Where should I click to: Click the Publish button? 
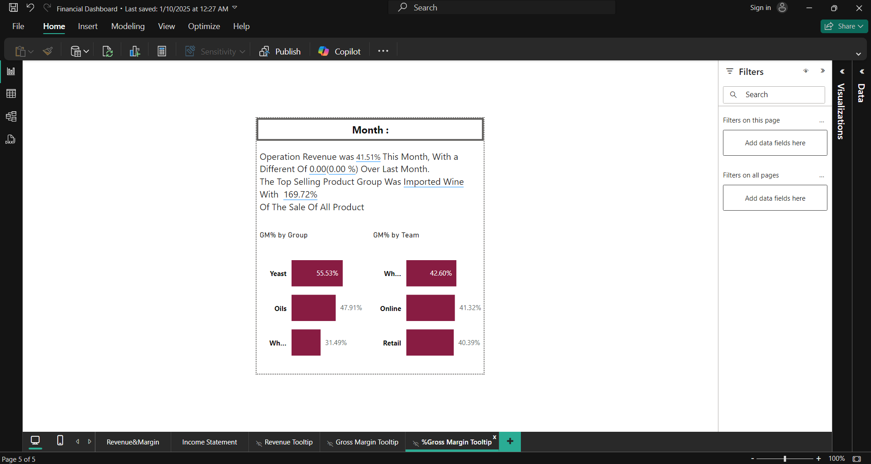tap(280, 51)
